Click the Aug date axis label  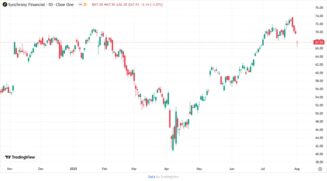coord(297,169)
